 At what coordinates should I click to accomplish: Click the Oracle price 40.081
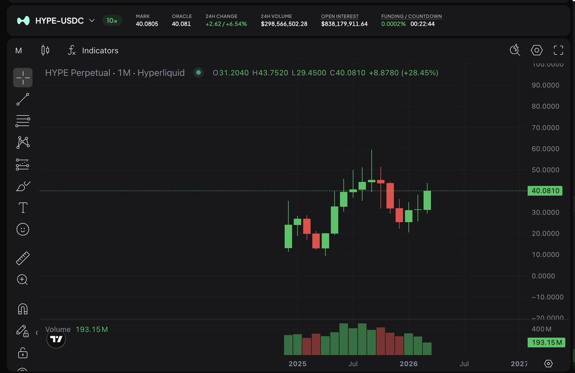point(182,23)
